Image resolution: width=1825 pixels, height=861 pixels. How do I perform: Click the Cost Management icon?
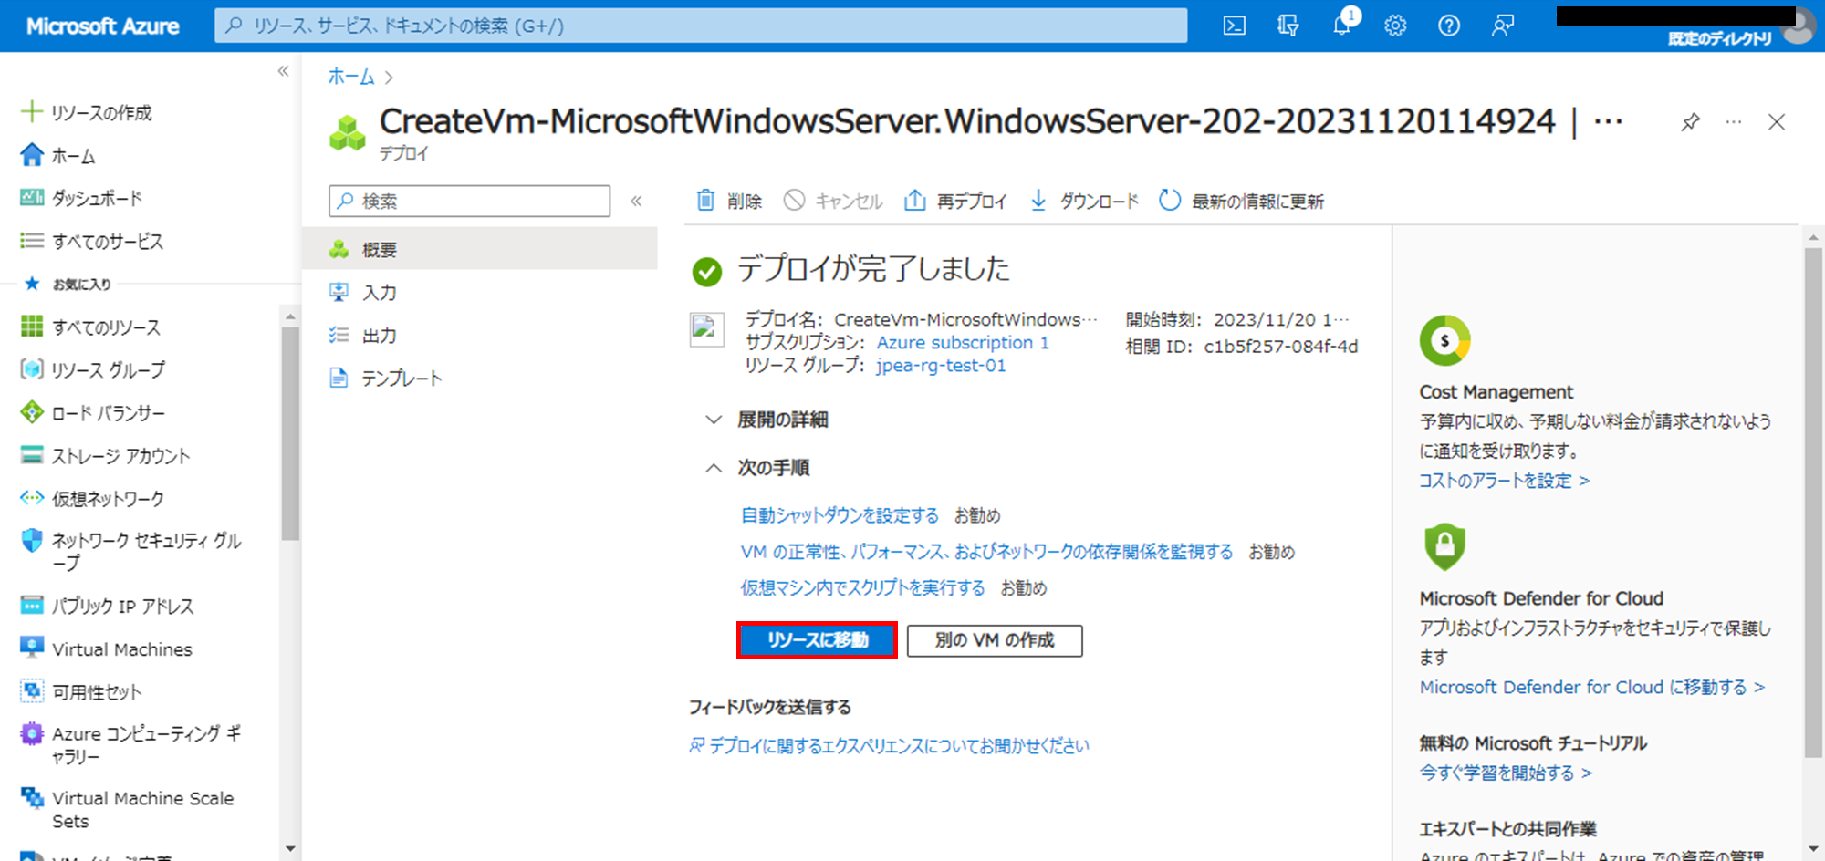pos(1444,340)
